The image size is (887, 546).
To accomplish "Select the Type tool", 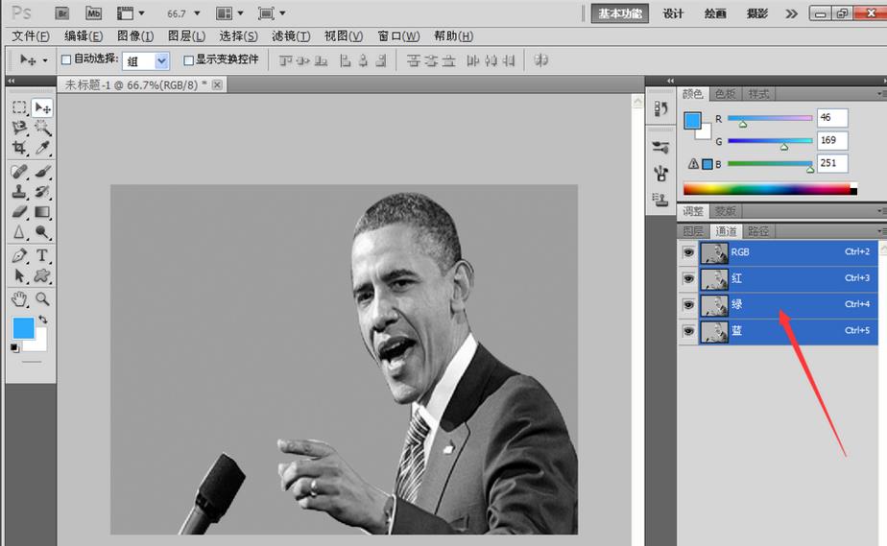I will tap(42, 255).
